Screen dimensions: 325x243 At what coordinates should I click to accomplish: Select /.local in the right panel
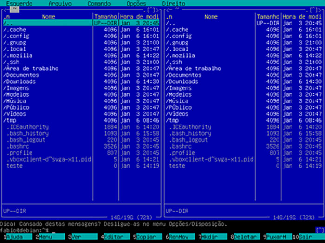(x=244, y=49)
